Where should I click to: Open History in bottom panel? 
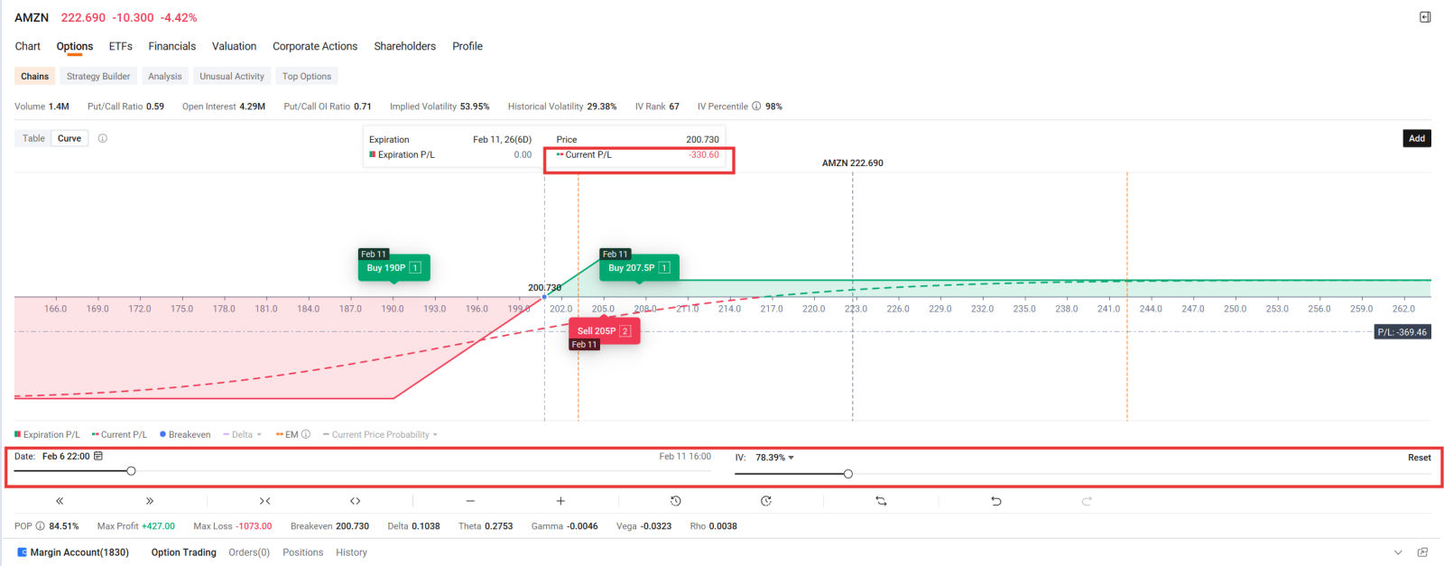(351, 552)
